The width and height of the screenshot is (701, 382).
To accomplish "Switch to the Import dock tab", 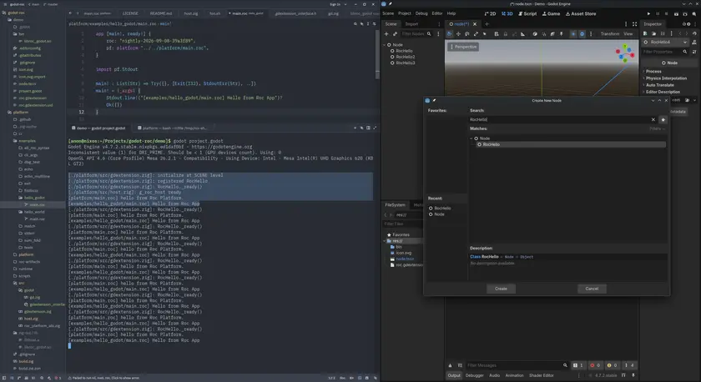I will pyautogui.click(x=411, y=24).
